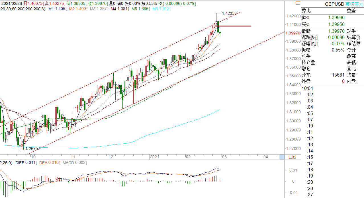Click the 振幅 row label

[x=306, y=50]
